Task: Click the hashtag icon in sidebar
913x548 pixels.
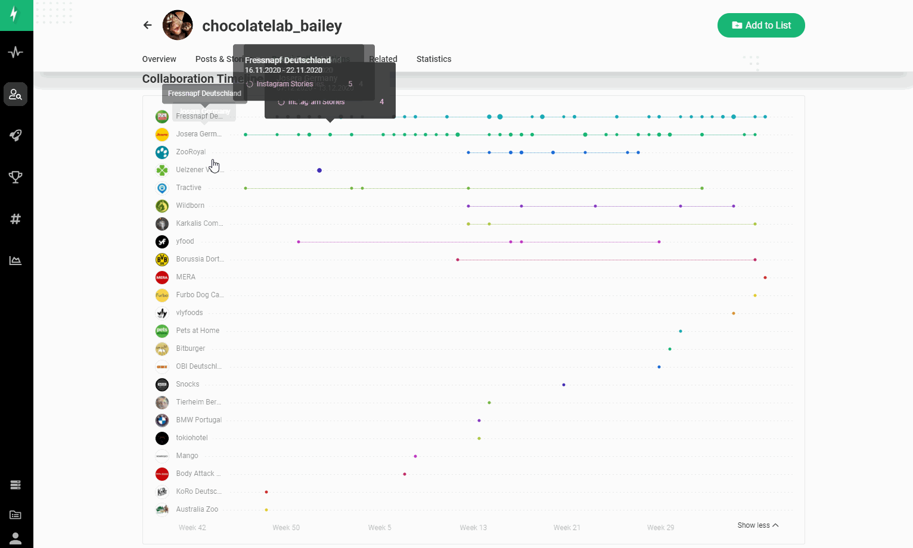Action: point(16,219)
